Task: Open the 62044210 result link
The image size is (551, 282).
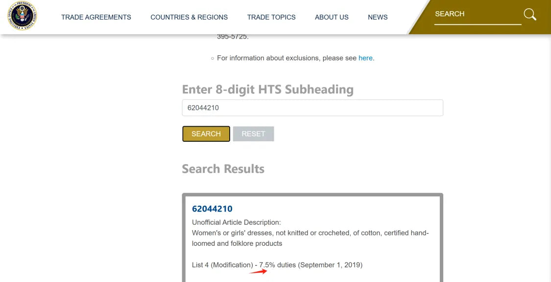Action: click(212, 209)
